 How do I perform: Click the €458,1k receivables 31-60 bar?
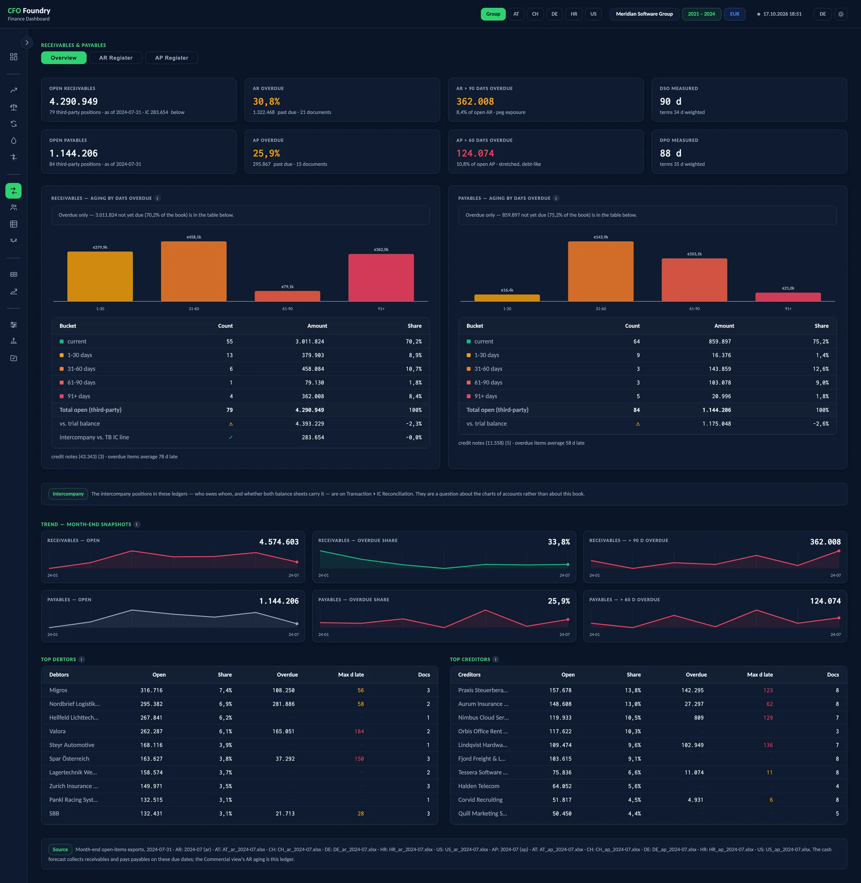click(x=193, y=271)
